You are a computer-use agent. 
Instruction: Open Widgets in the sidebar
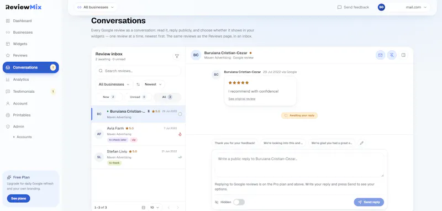(31, 44)
